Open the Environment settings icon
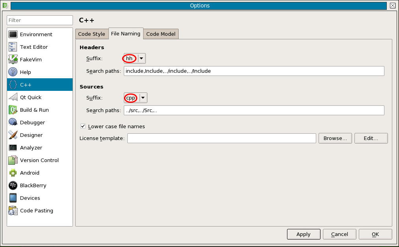The width and height of the screenshot is (399, 247). [13, 34]
